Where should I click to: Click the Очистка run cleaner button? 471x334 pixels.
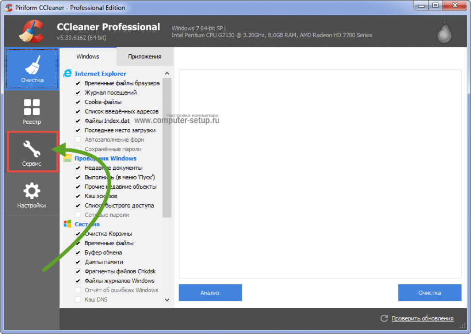coord(430,293)
